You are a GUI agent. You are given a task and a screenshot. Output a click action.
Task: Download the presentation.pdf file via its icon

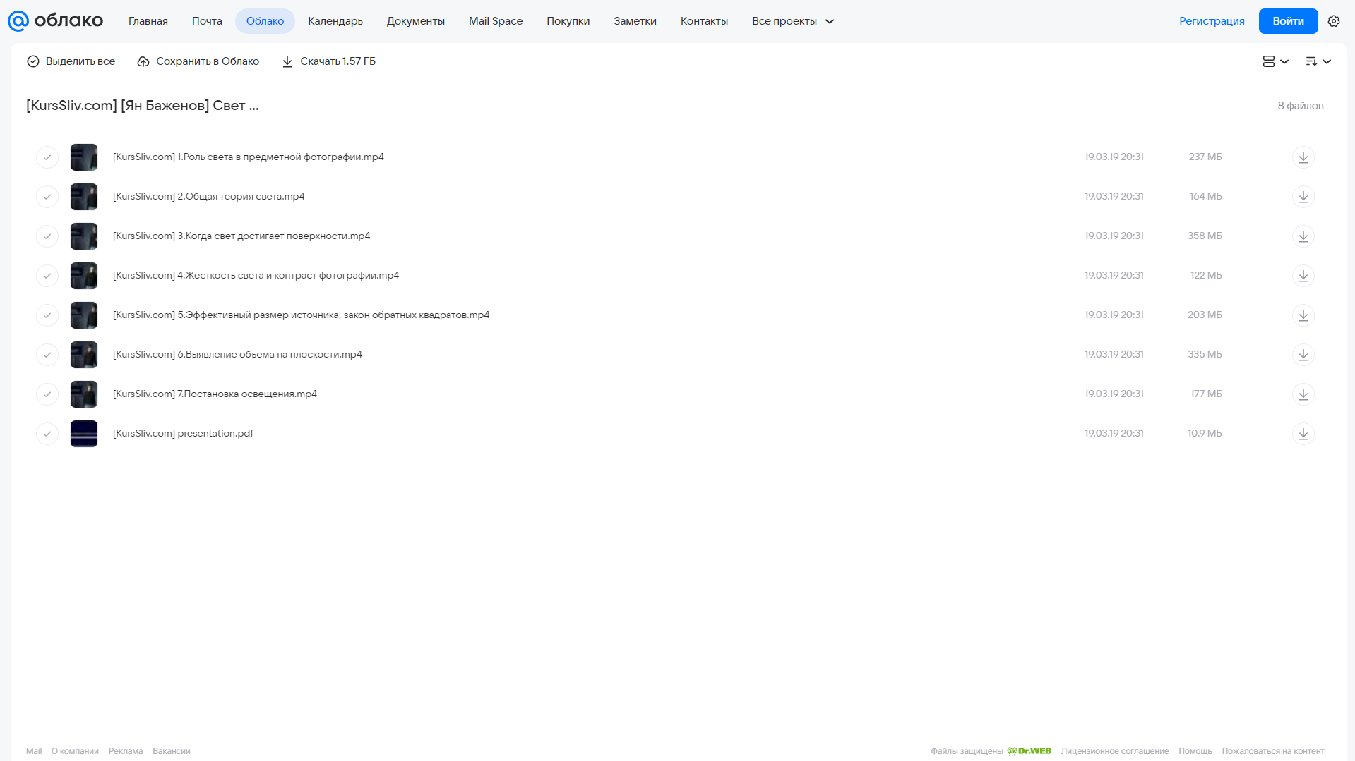pos(1303,434)
